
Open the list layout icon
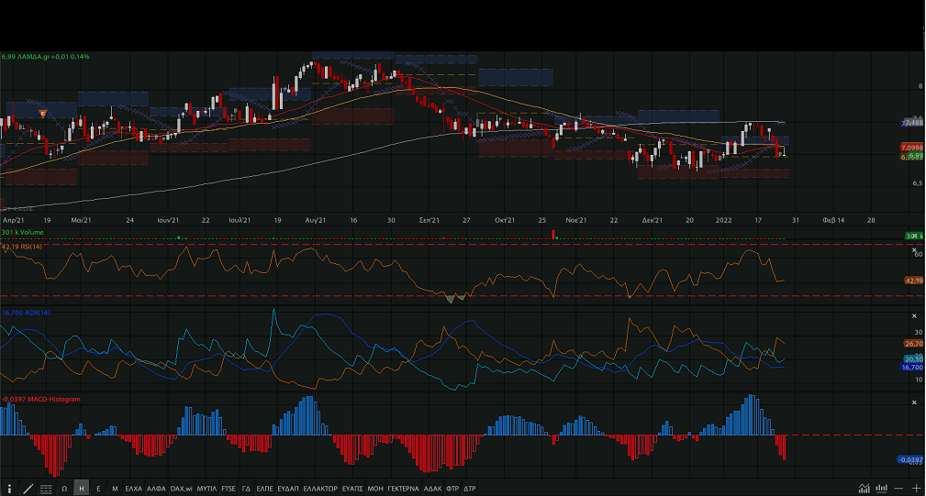click(x=46, y=489)
